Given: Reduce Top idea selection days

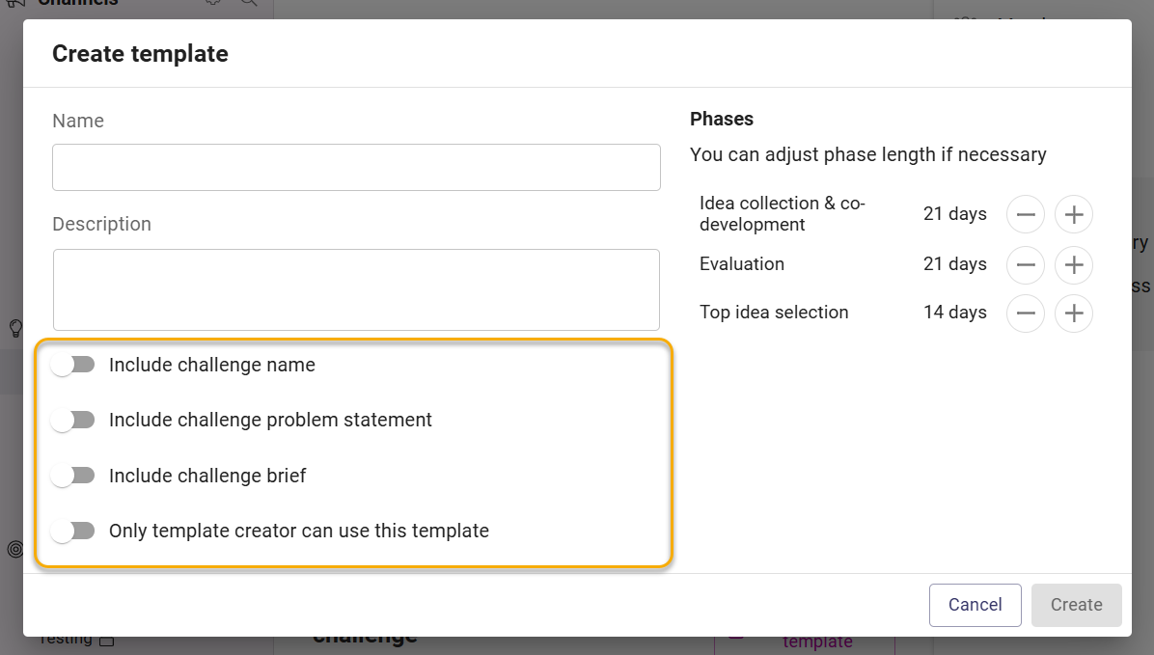Looking at the screenshot, I should point(1026,314).
